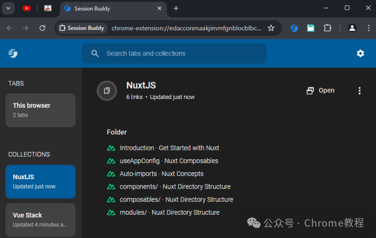This screenshot has height=238, width=376.
Task: Open components/ · Nuxt Directory Structure link
Action: point(175,187)
